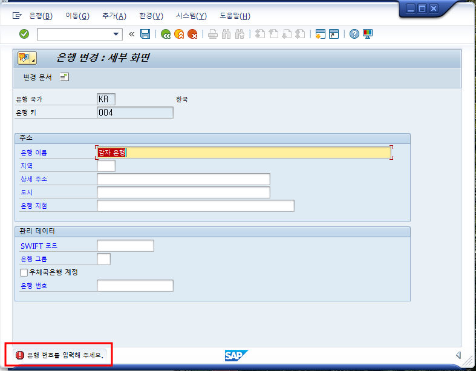The height and width of the screenshot is (371, 476).
Task: Open the 추가(A) menu
Action: 114,16
